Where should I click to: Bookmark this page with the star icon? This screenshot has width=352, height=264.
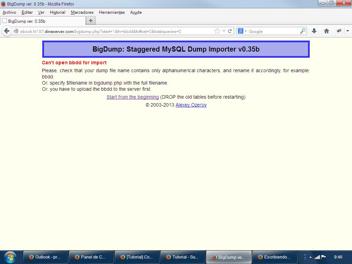(217, 31)
